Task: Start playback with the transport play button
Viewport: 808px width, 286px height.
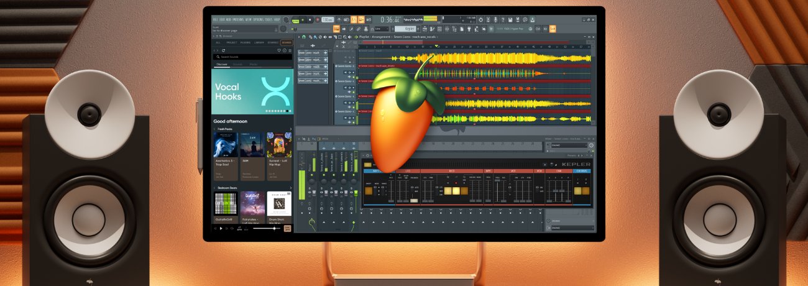Action: click(303, 20)
